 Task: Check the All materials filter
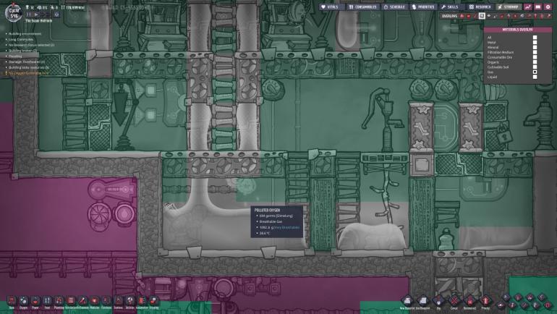[x=535, y=38]
